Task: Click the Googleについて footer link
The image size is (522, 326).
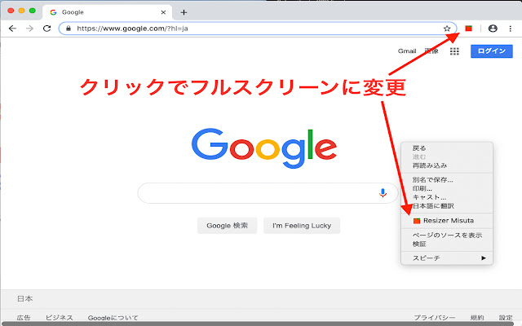Action: coord(113,318)
